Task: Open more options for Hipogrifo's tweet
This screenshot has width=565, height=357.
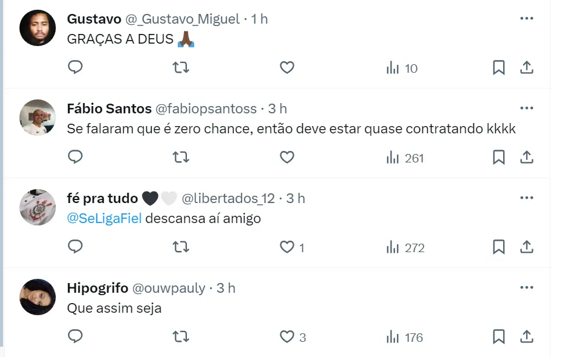Action: pyautogui.click(x=526, y=288)
